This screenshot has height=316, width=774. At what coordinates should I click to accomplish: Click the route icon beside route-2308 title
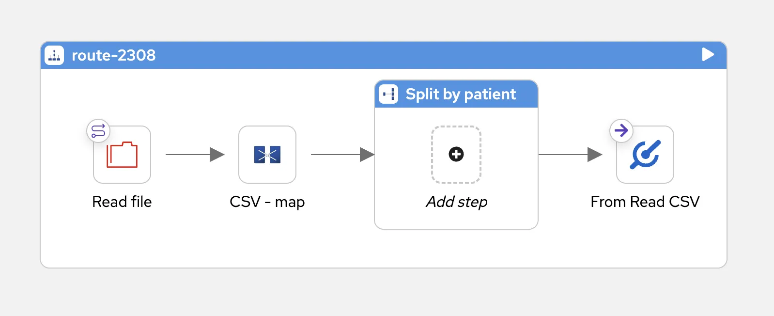pos(55,55)
